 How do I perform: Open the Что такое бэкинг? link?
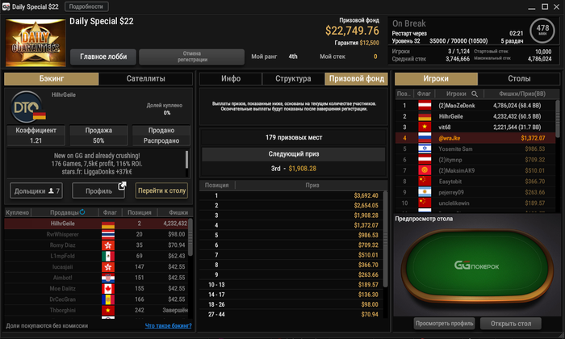pyautogui.click(x=168, y=325)
